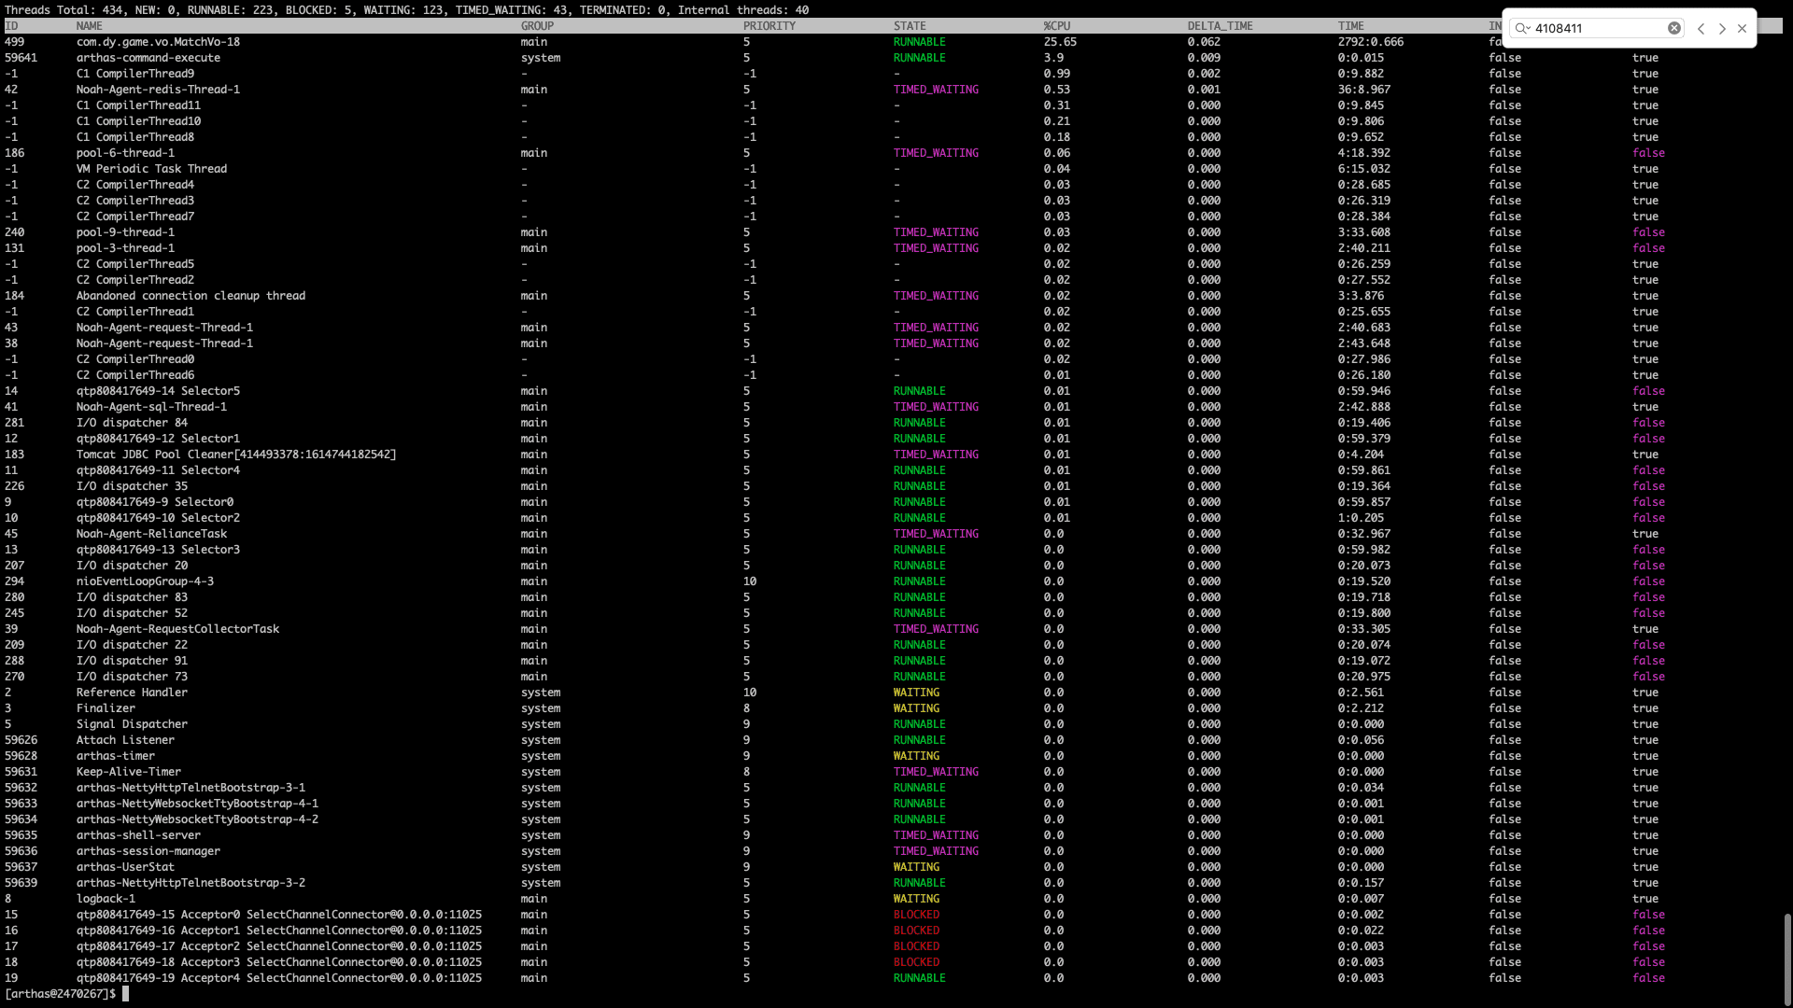
Task: Click thread name arthas-command-execute
Action: pyautogui.click(x=148, y=58)
